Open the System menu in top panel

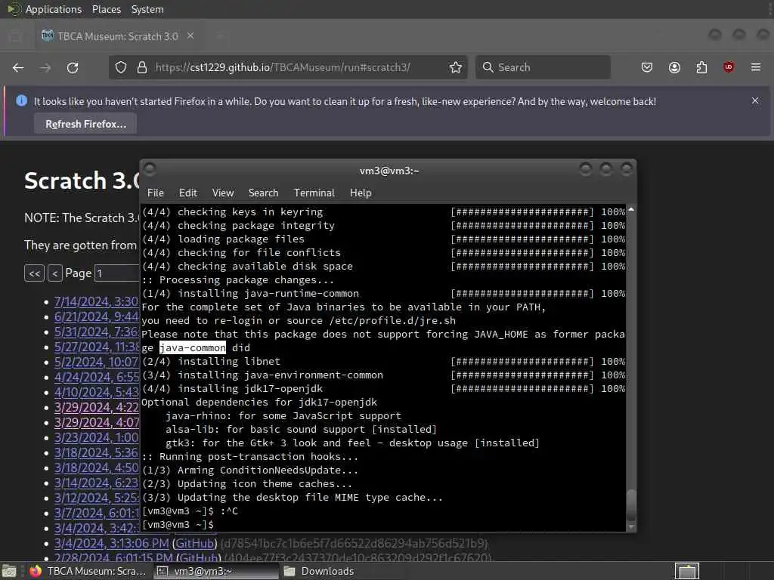point(147,9)
